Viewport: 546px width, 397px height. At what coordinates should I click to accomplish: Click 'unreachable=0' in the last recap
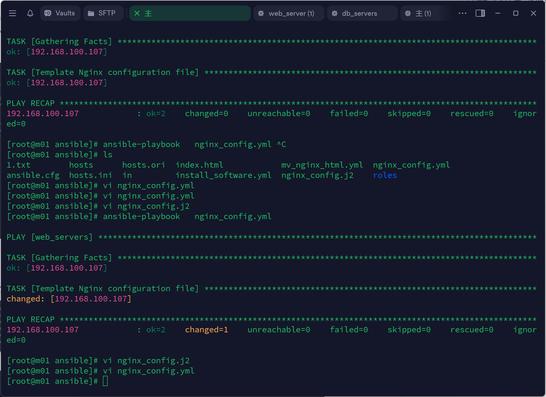pyautogui.click(x=279, y=330)
